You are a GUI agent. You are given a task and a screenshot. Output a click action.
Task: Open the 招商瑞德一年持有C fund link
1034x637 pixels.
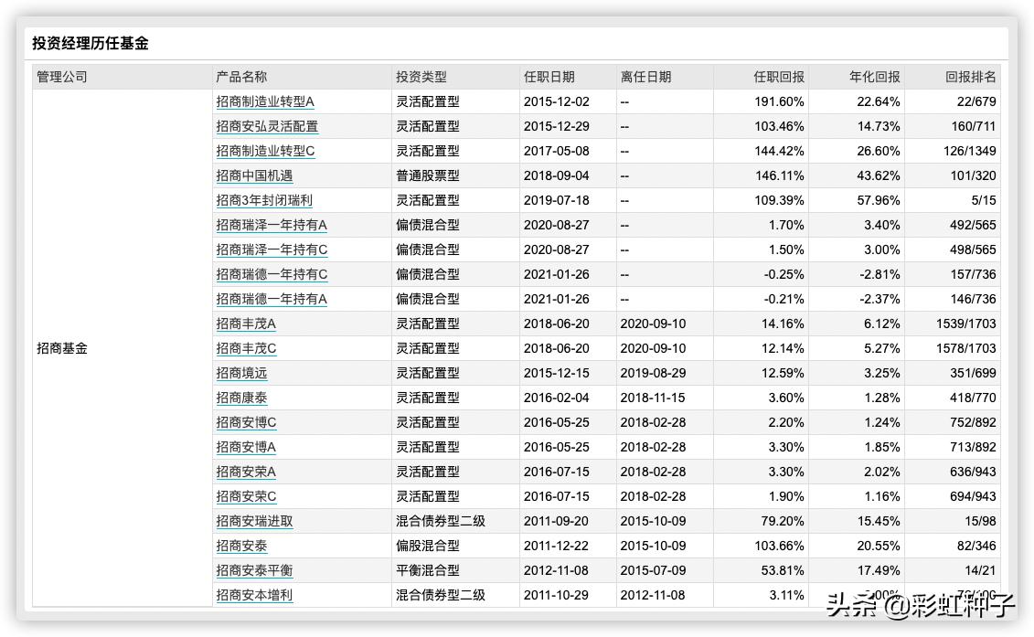coord(271,274)
